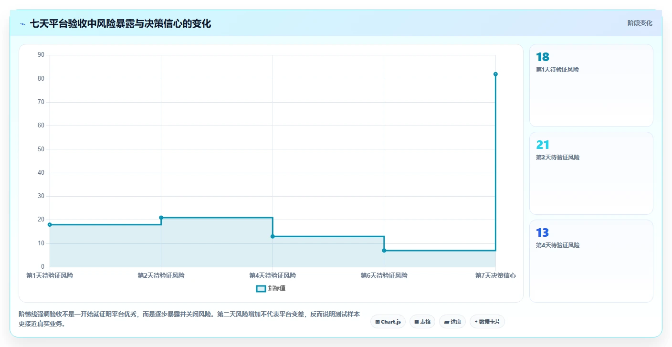Click the 进度 tag icon

coord(446,322)
